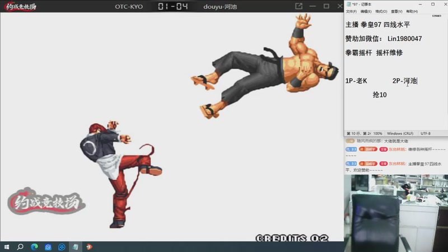Click UTF-8 encoding in status bar
This screenshot has width=448, height=252.
(x=426, y=133)
